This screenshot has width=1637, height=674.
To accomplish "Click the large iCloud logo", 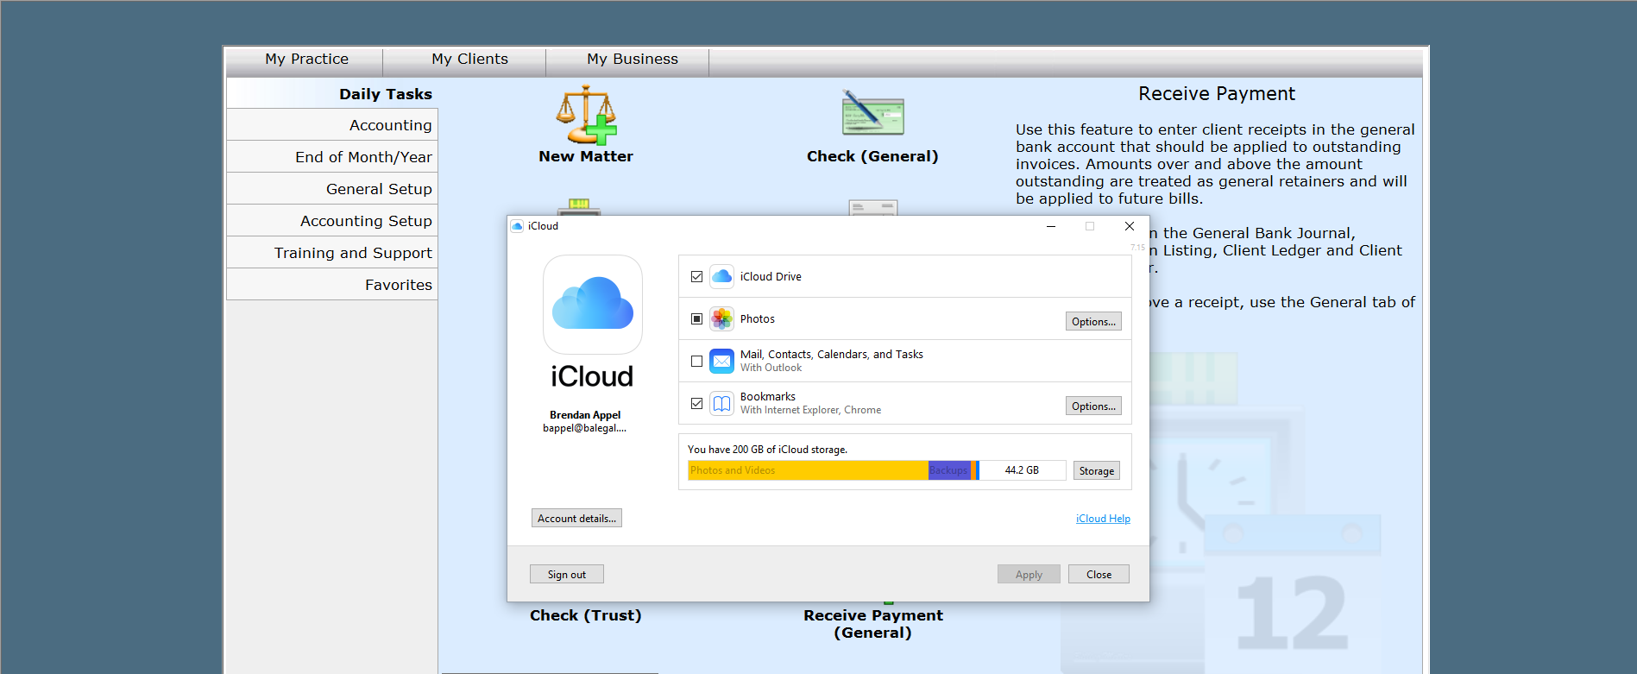I will click(x=593, y=304).
